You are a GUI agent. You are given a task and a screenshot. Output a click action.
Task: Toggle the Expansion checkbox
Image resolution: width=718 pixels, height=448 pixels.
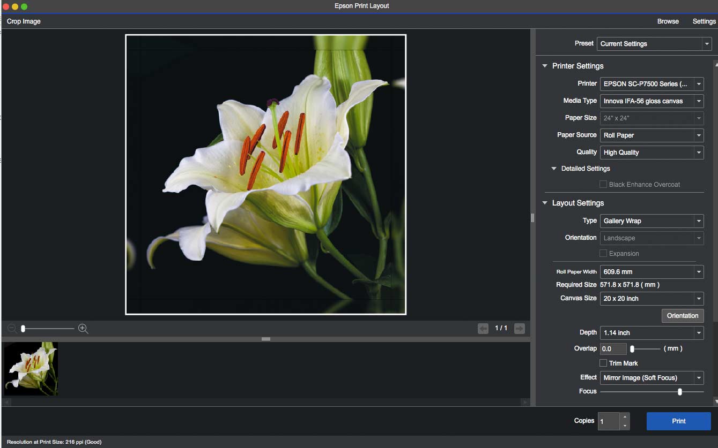pos(603,253)
